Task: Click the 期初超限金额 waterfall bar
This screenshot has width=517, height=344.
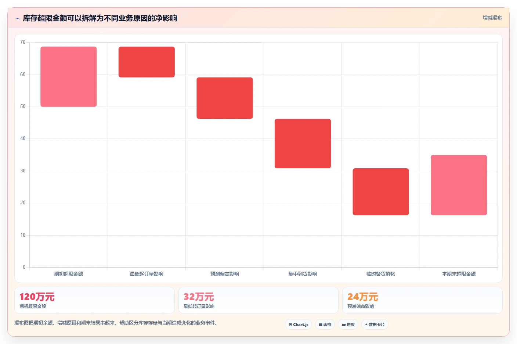Action: pos(69,77)
